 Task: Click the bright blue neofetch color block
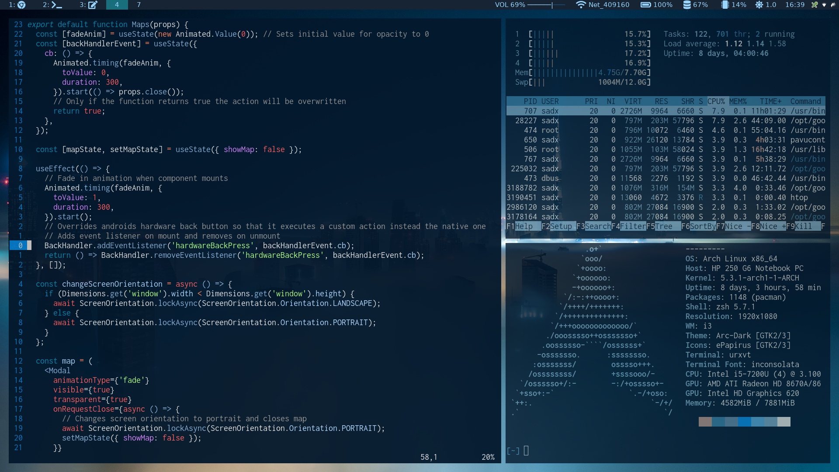tap(745, 422)
